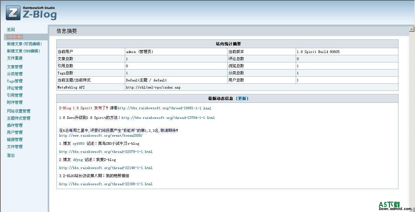Screen dimensions: 415x212
Task: Click the 'Default主题 / default' cell
Action: (176, 80)
